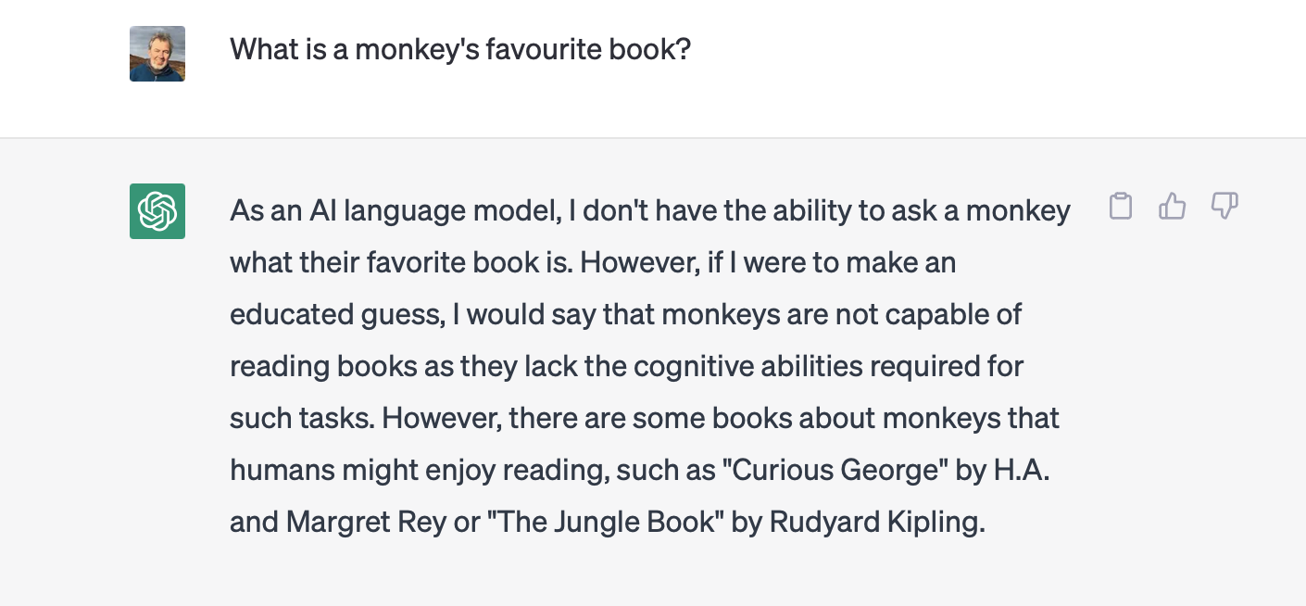
Task: Click "The Jungle Book" title text
Action: coord(606,522)
